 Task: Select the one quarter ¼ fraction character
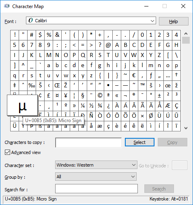point(83,106)
